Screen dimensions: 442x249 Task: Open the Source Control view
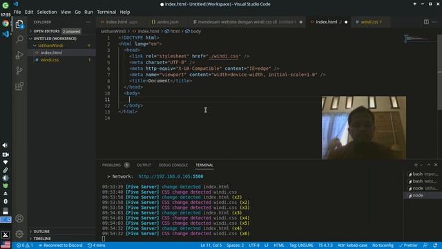[x=19, y=71]
